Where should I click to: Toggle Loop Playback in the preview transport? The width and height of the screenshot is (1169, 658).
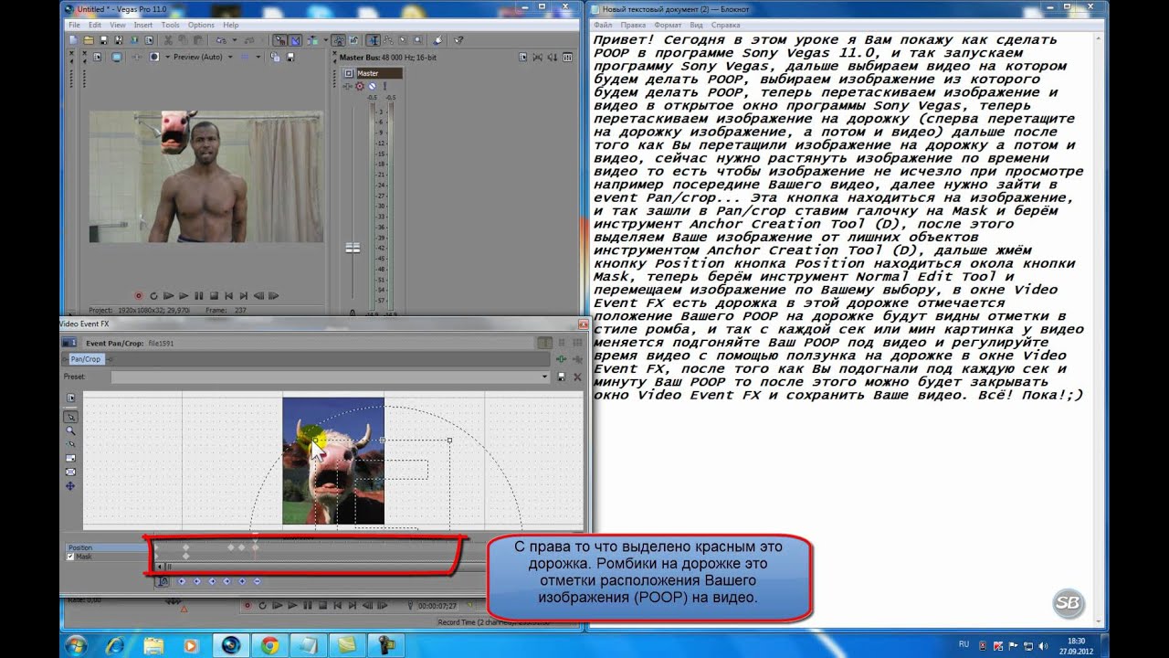click(153, 296)
